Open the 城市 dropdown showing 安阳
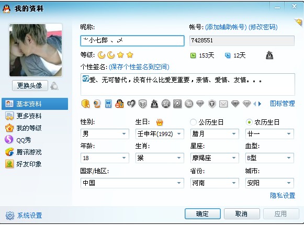Viewport: 304px width, 225px height. [x=269, y=183]
